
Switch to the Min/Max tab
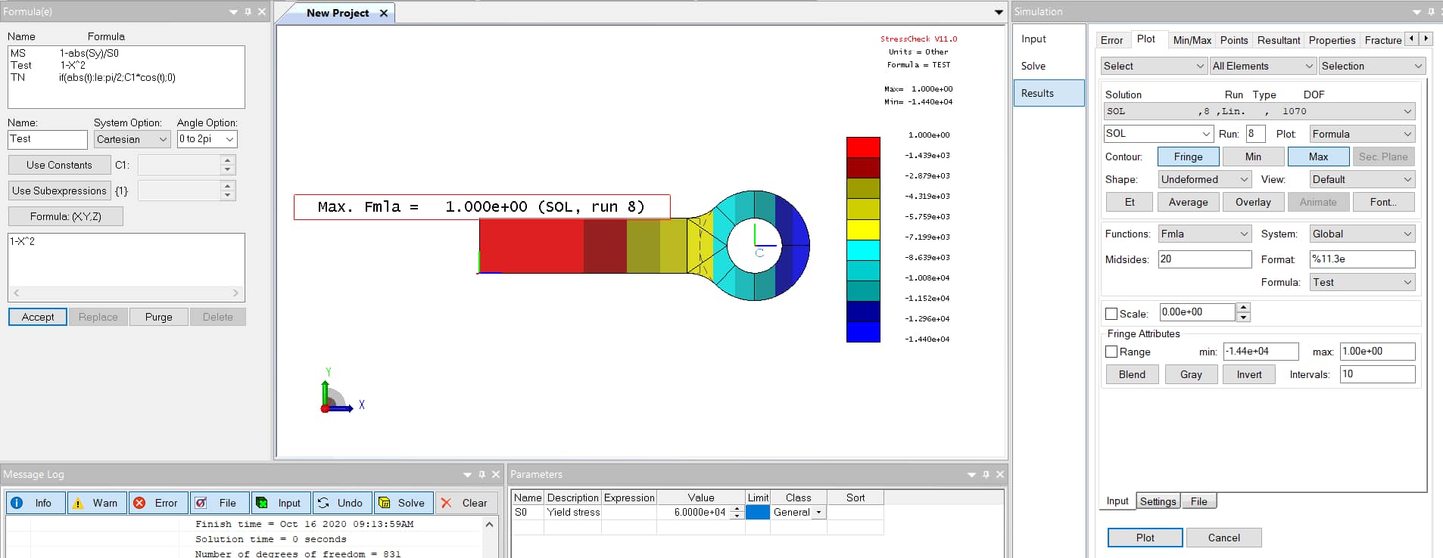tap(1192, 40)
